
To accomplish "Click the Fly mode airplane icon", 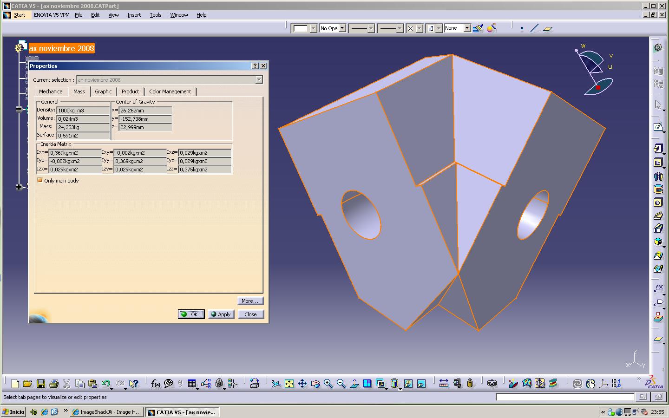I will [276, 384].
